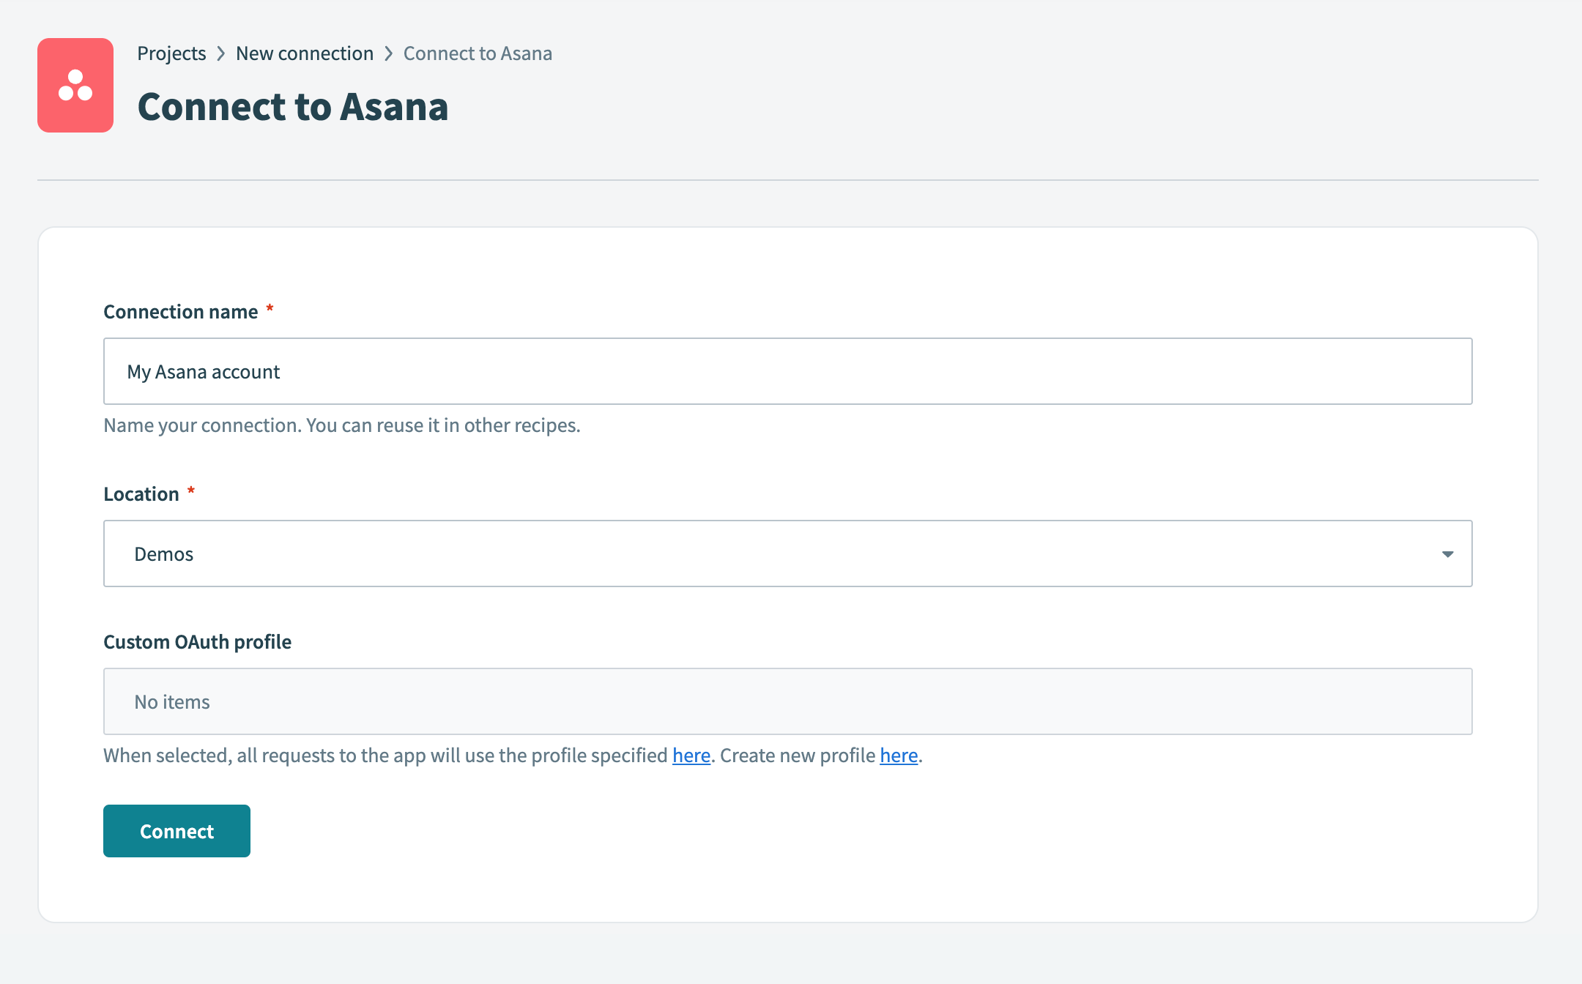Click the first here link
The image size is (1582, 984).
(x=691, y=755)
